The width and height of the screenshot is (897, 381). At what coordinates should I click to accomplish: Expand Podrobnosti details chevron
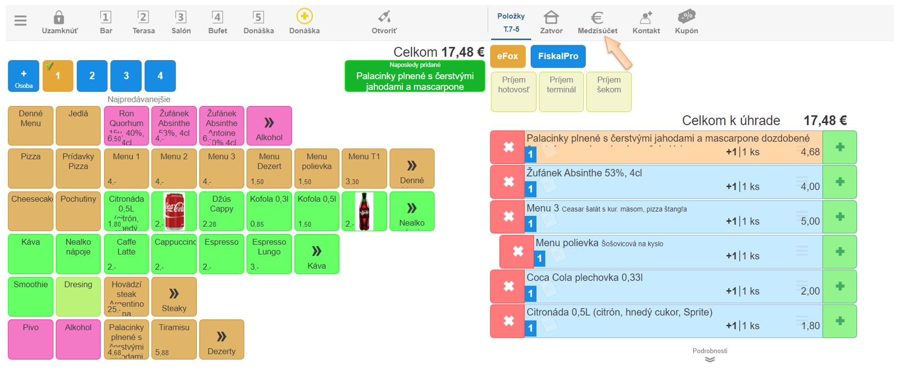710,359
